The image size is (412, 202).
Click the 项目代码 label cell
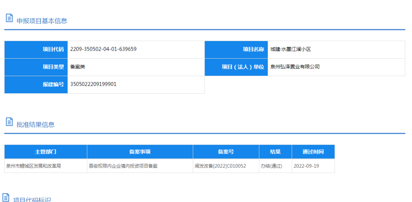click(36, 49)
